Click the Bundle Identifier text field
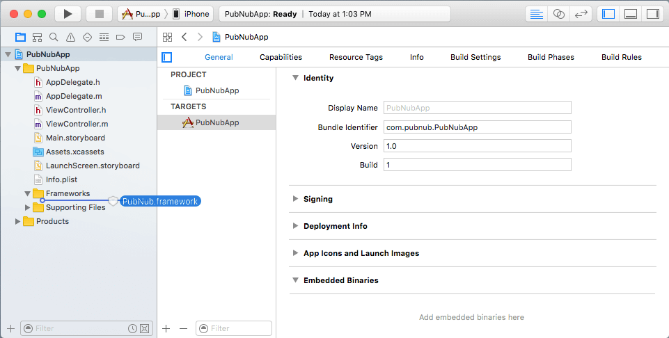This screenshot has height=338, width=669. 477,127
